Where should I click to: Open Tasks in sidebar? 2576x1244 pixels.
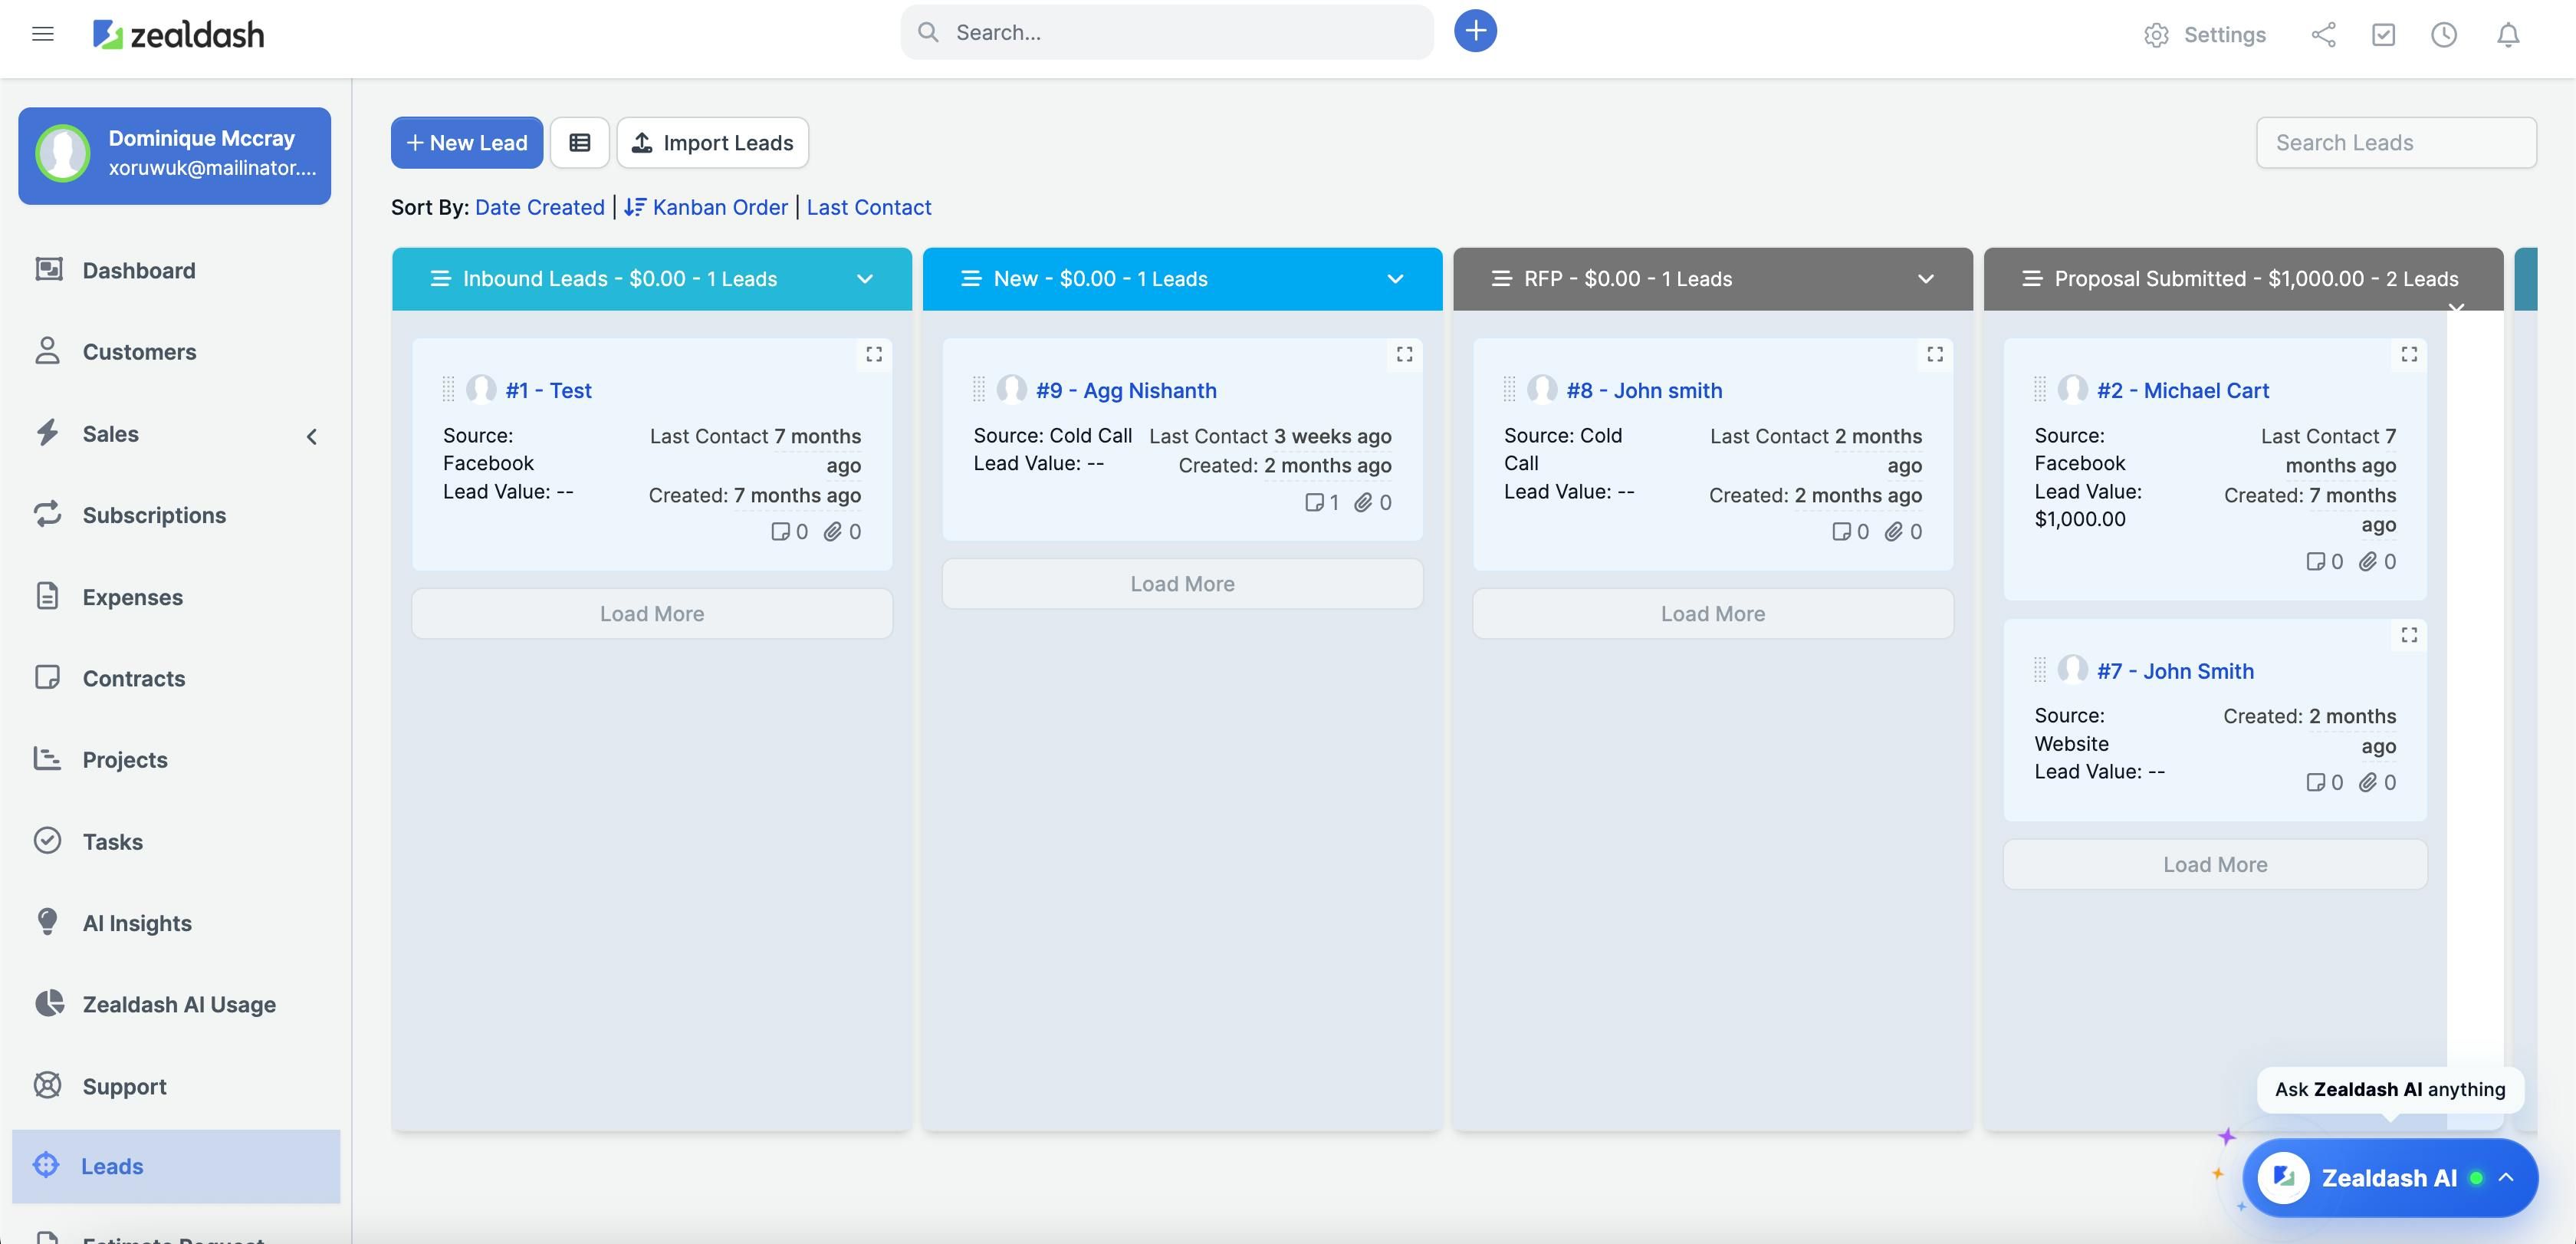pos(176,841)
